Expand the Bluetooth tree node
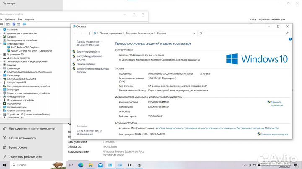 (x=1, y=30)
